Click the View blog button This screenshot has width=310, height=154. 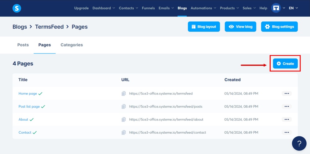[241, 27]
